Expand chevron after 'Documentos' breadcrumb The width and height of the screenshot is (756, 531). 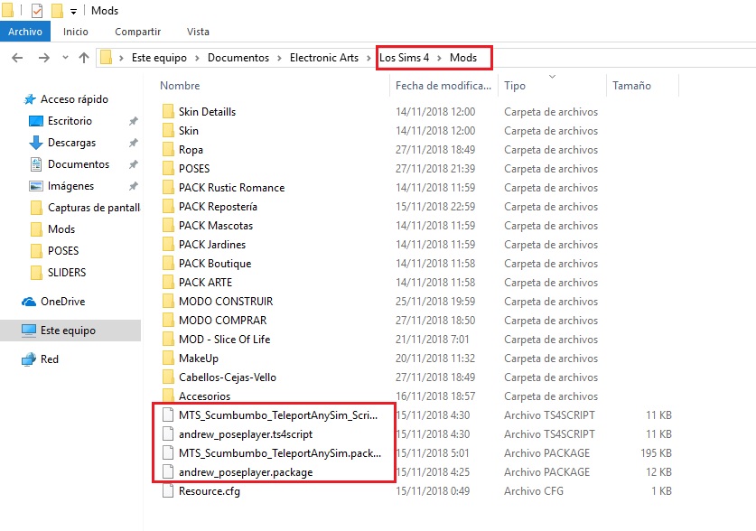279,59
